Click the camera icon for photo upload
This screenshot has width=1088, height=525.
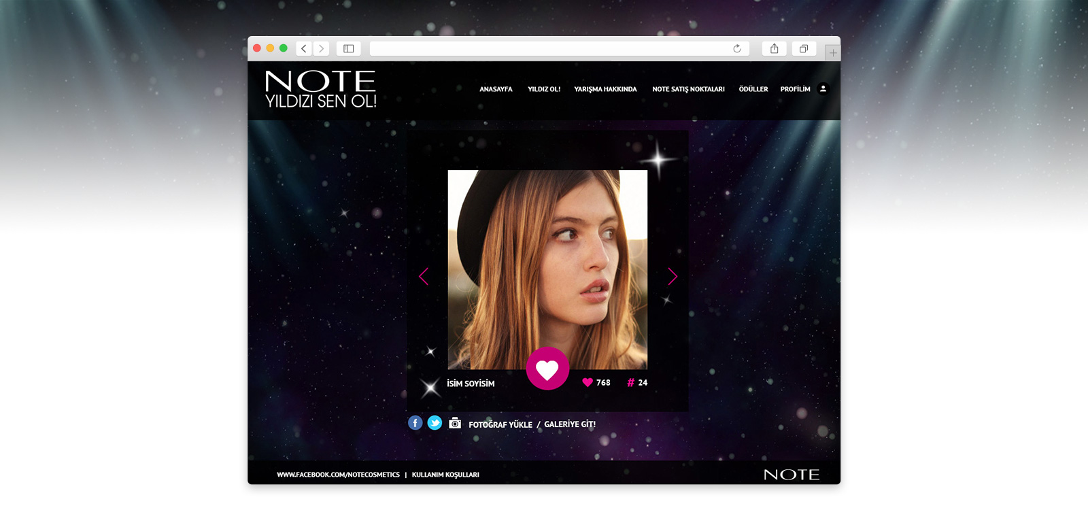tap(455, 423)
